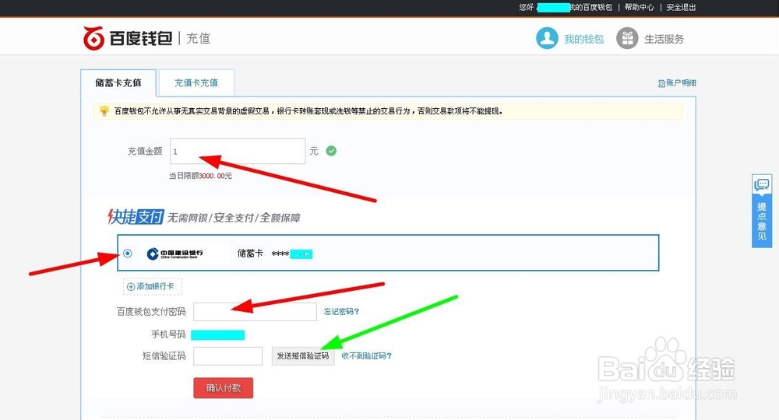Click the red 确认付款 button
This screenshot has height=420, width=779.
224,388
